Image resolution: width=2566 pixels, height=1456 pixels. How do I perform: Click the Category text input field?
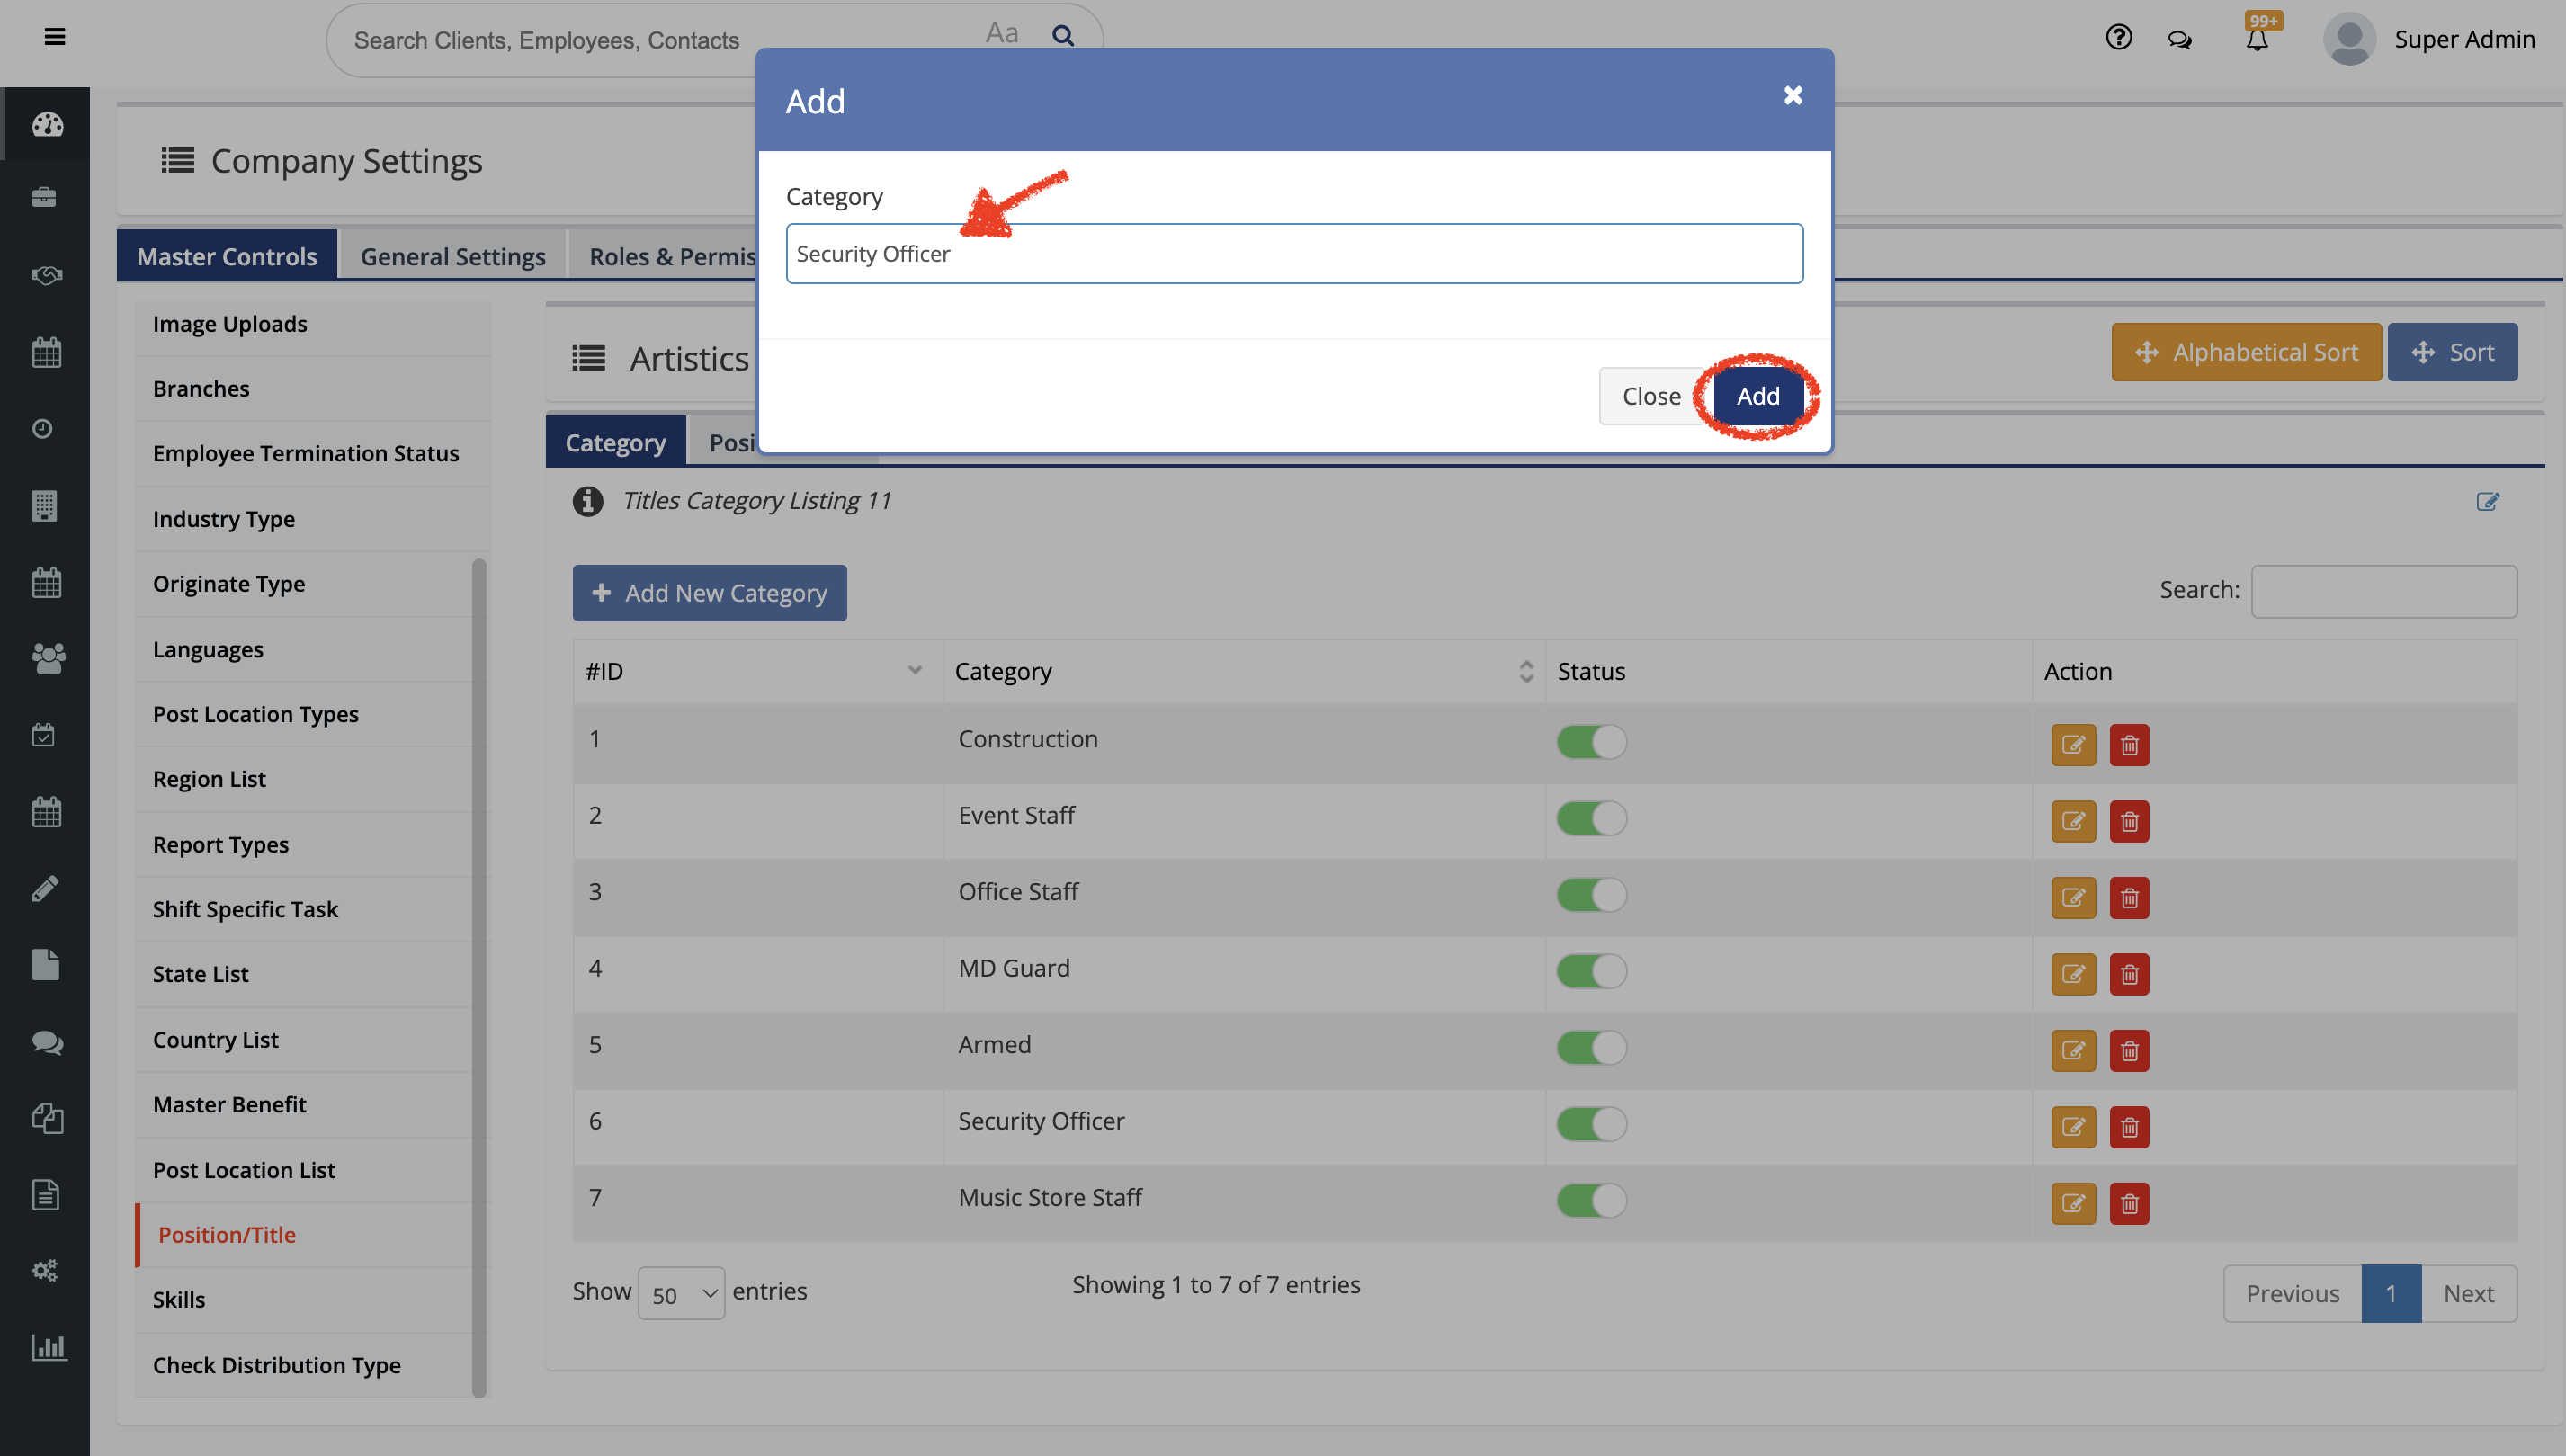pos(1293,254)
